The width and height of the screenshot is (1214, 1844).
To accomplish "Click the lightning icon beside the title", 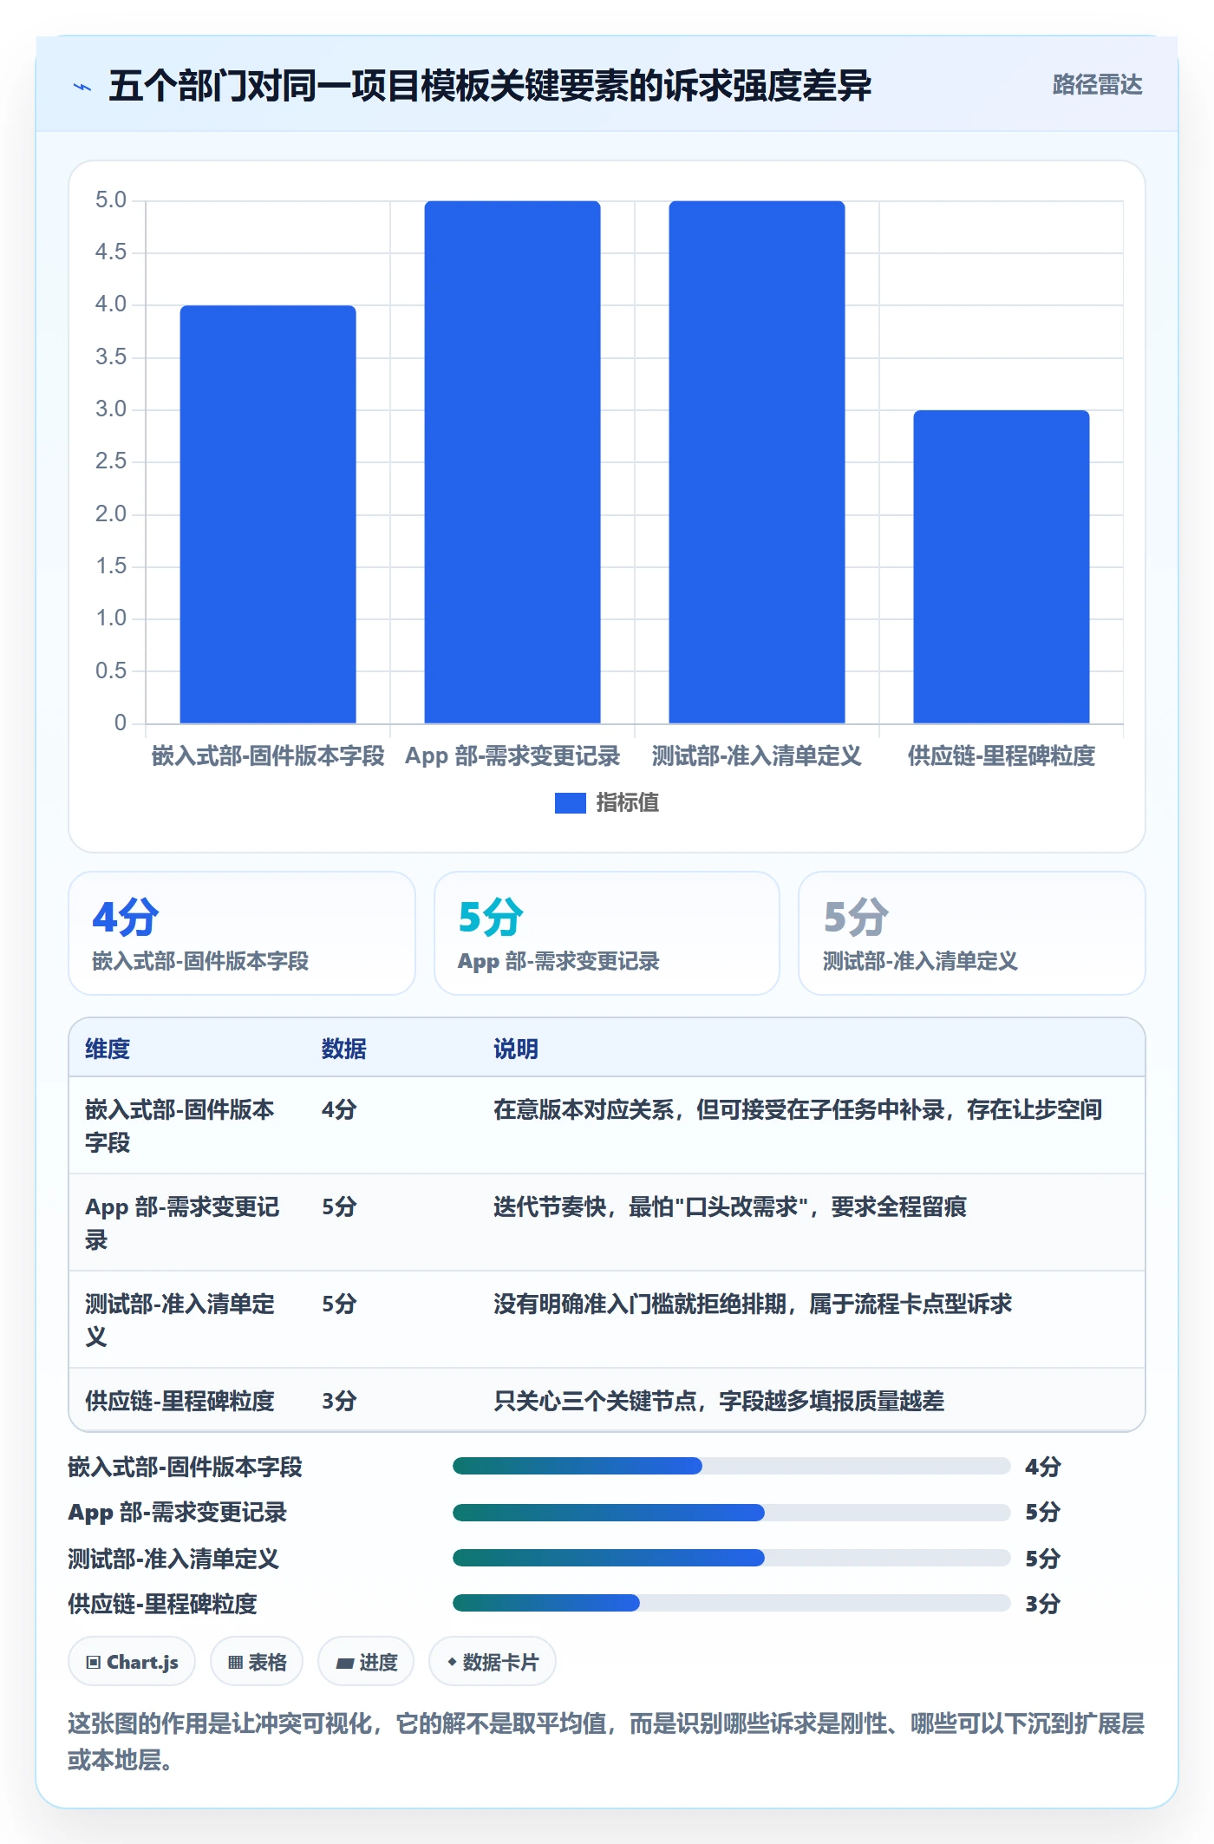I will point(82,87).
